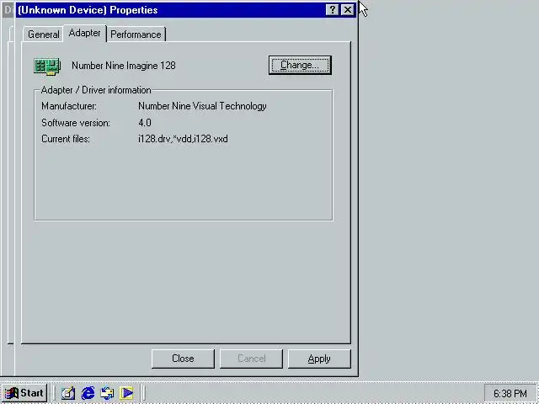539x404 pixels.
Task: Open the notepad-style quick launch icon
Action: (x=67, y=393)
